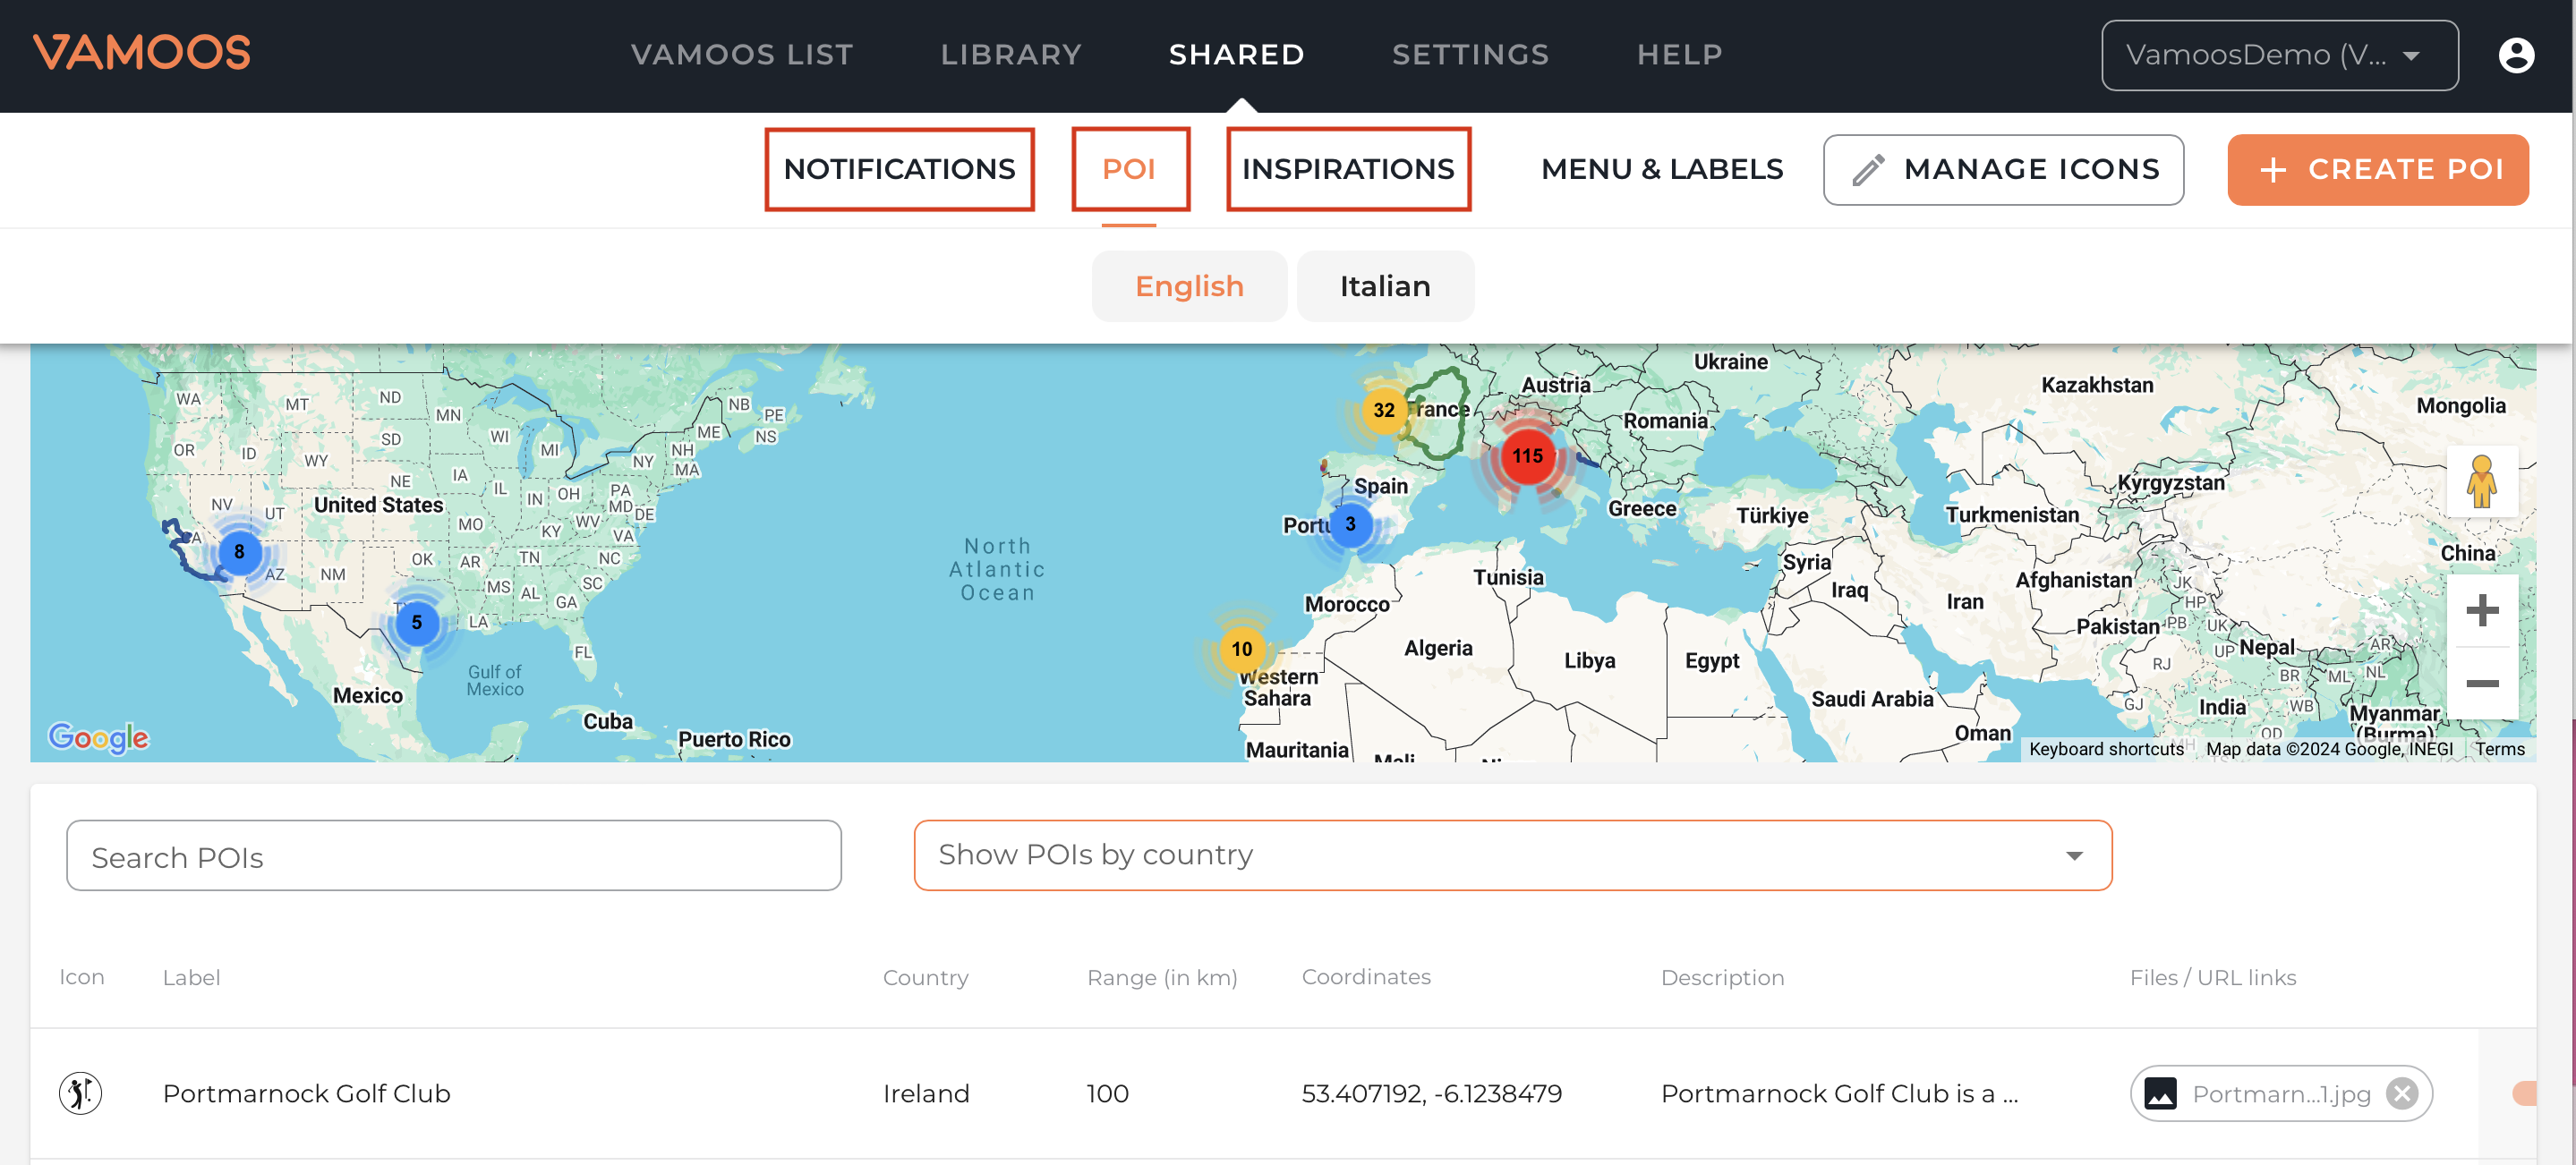Zoom out the map with minus icon
2576x1165 pixels.
click(2481, 683)
